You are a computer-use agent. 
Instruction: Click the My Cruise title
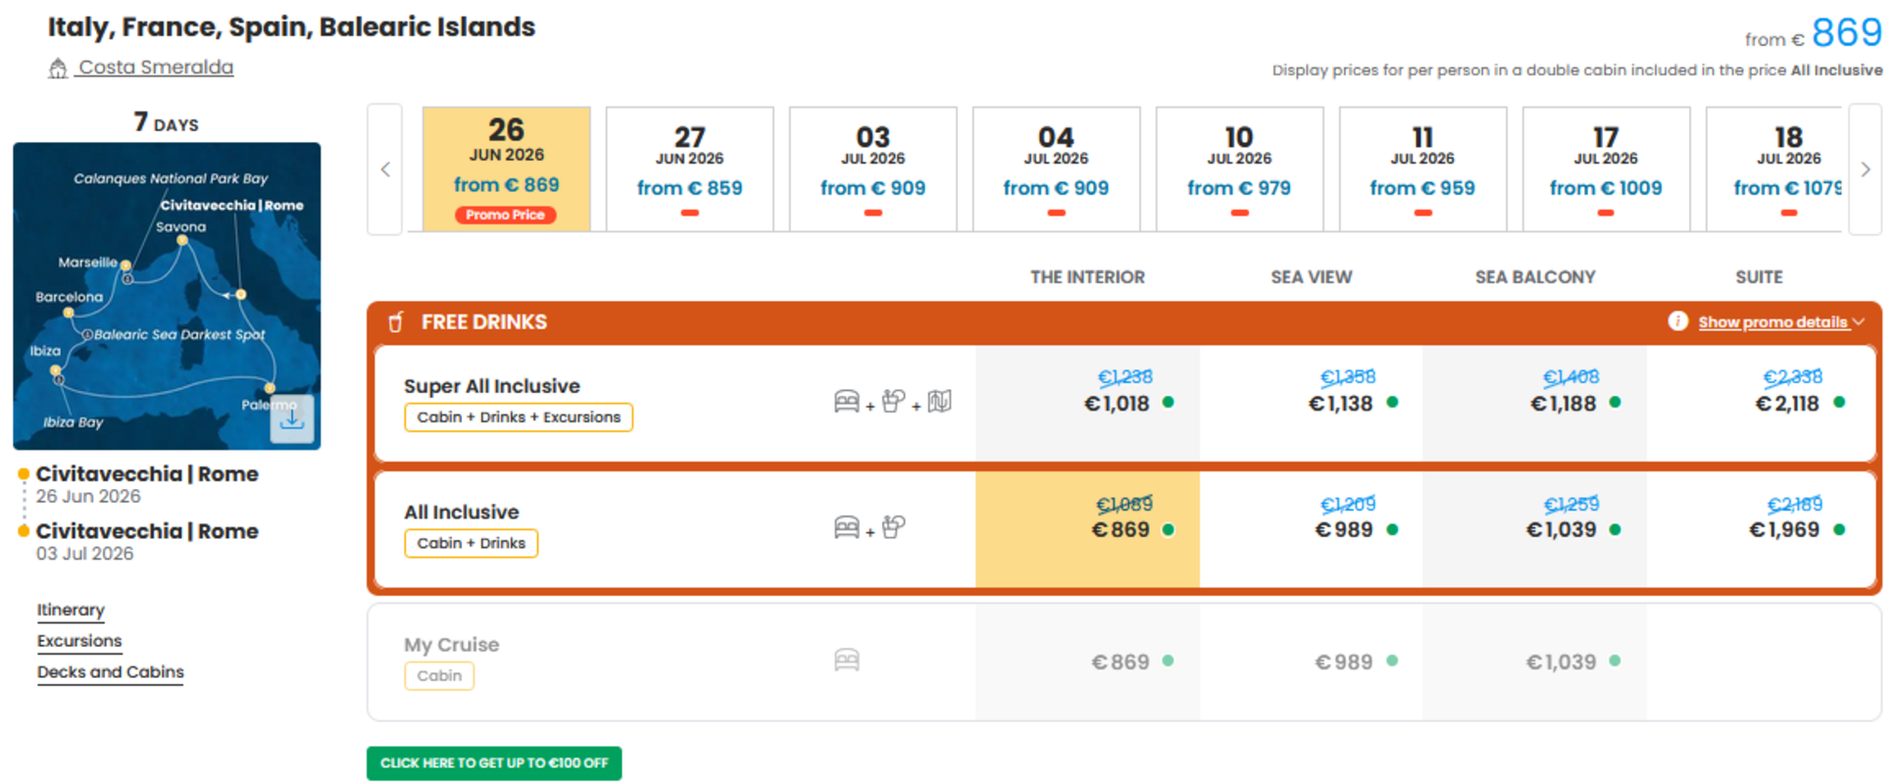(451, 645)
